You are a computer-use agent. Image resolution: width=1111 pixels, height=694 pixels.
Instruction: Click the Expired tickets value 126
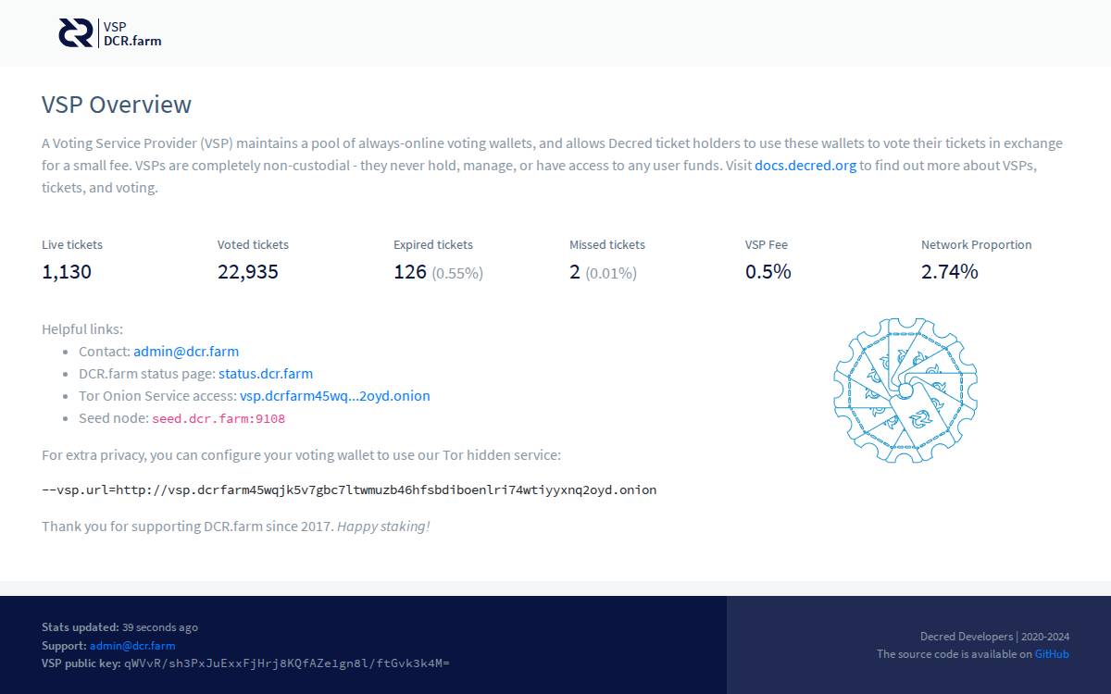click(x=410, y=271)
